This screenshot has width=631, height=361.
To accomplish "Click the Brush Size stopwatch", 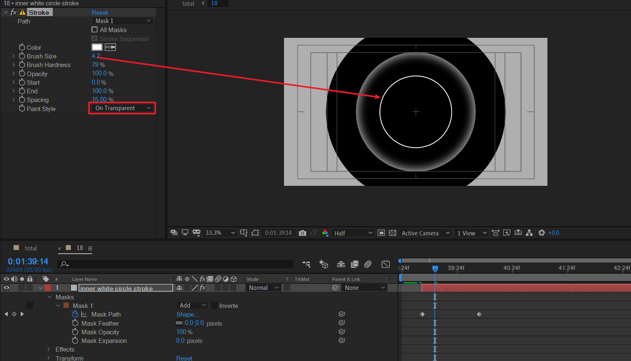I will 22,56.
